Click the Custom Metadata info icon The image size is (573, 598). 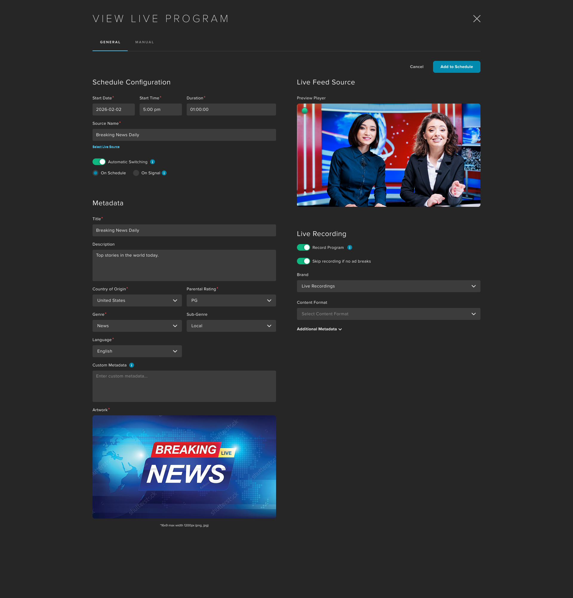click(x=132, y=365)
